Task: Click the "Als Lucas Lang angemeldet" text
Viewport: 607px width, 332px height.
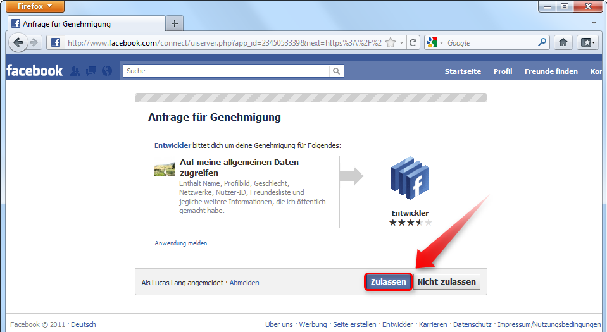Action: (182, 283)
